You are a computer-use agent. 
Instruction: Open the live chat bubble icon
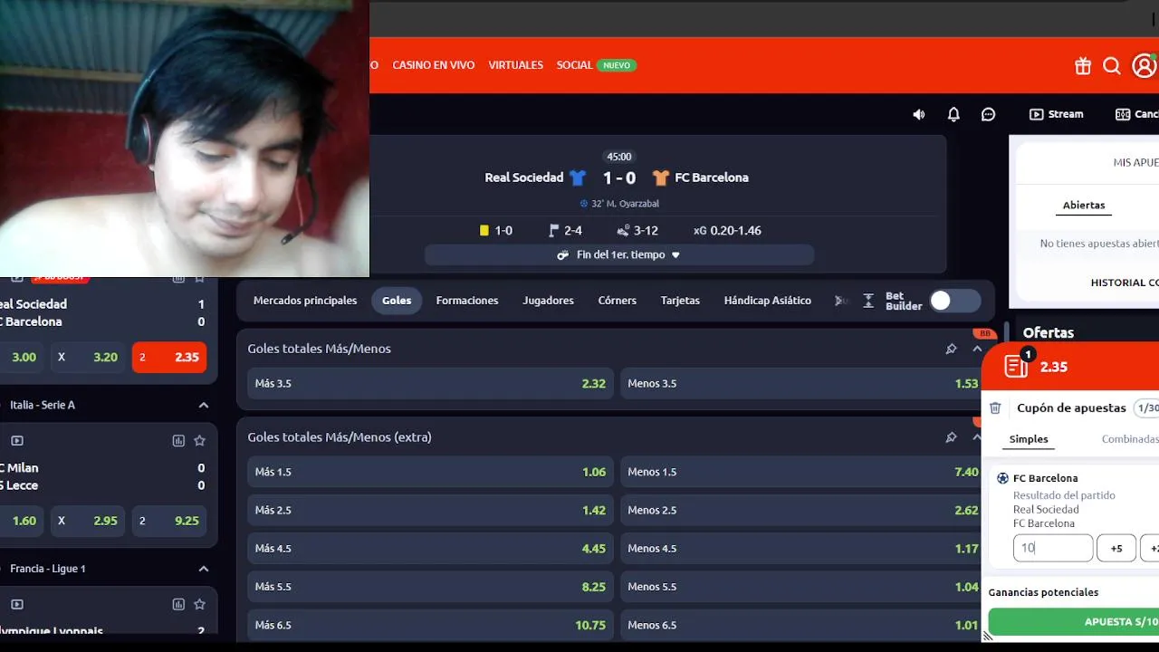989,114
